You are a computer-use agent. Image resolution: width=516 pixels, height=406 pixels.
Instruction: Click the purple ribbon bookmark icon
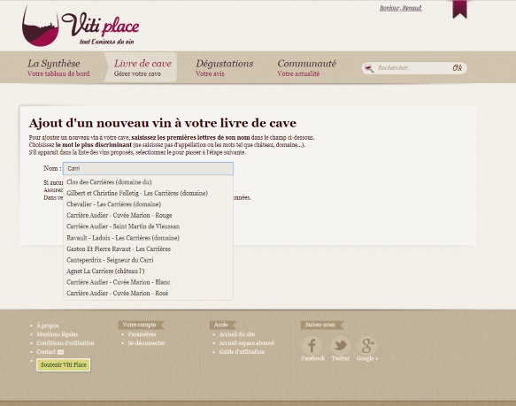[x=459, y=9]
